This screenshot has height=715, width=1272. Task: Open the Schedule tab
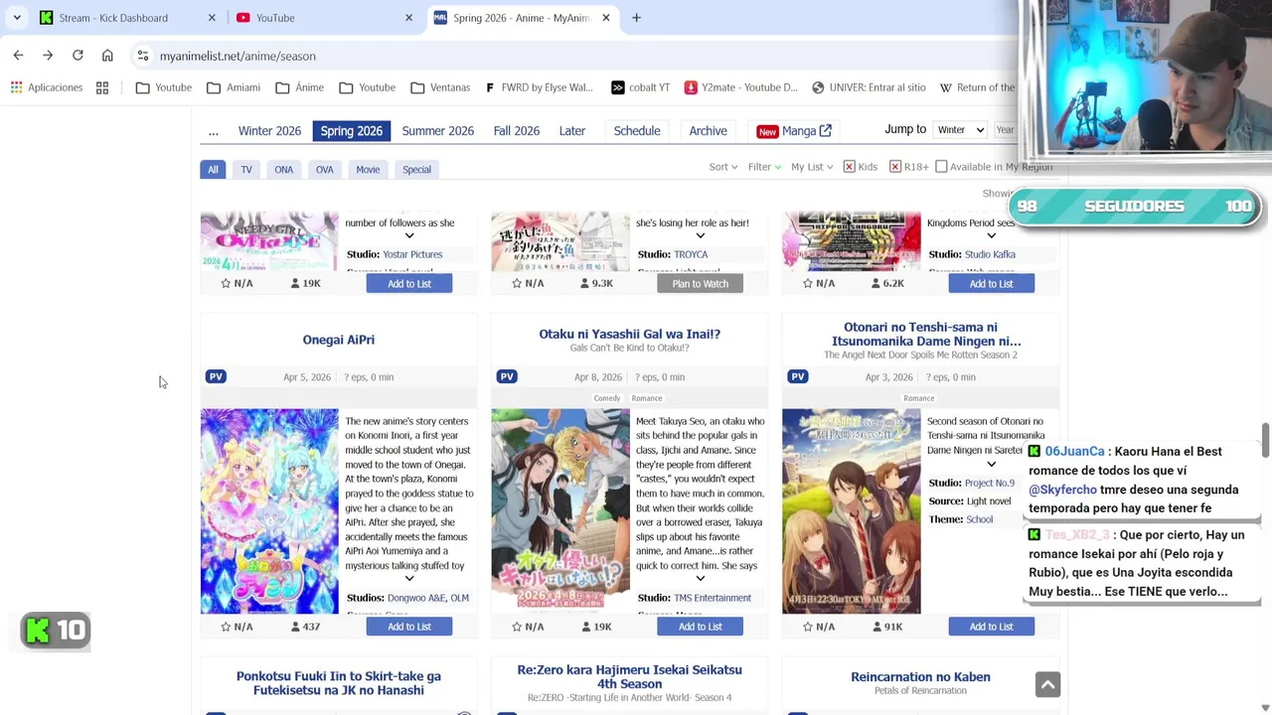click(637, 131)
